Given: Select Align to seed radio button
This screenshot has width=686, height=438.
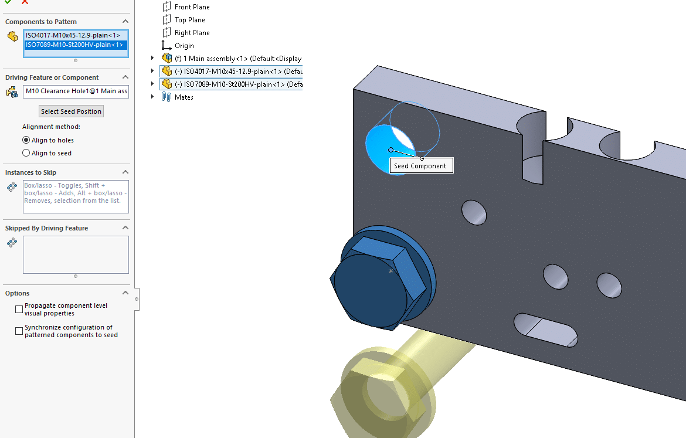Looking at the screenshot, I should [26, 153].
